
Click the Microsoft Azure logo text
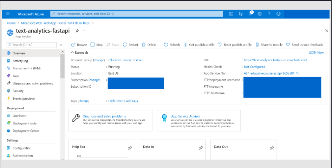coord(31,14)
